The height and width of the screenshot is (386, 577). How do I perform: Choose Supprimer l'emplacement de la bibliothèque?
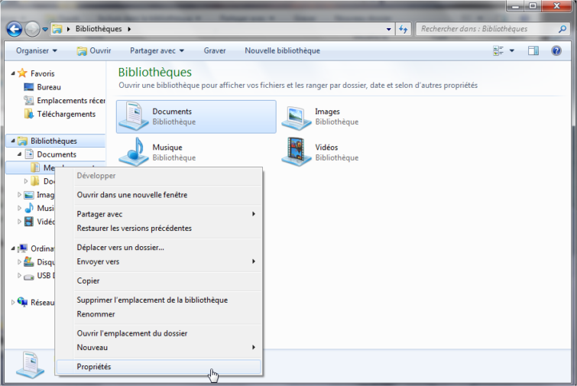158,300
